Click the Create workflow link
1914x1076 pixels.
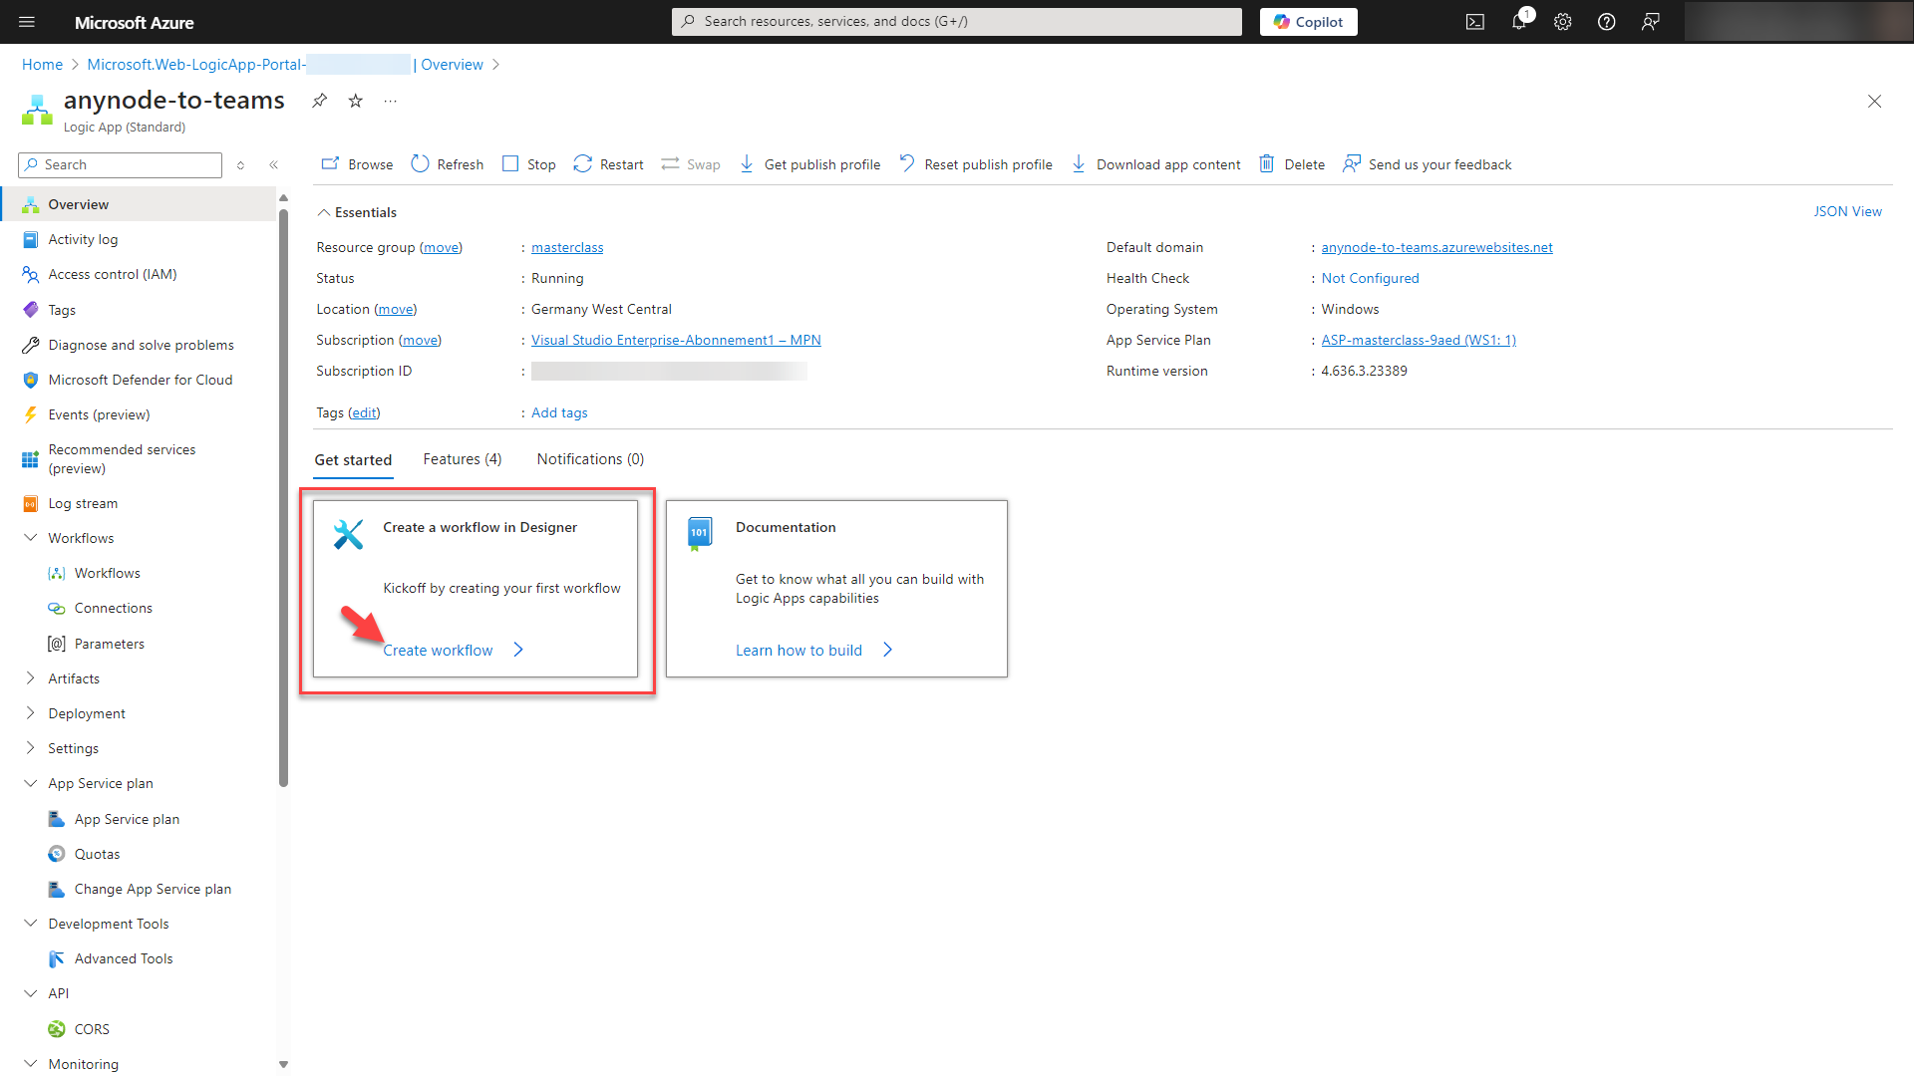point(438,650)
